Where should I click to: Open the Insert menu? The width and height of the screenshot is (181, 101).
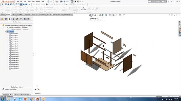coord(29,1)
